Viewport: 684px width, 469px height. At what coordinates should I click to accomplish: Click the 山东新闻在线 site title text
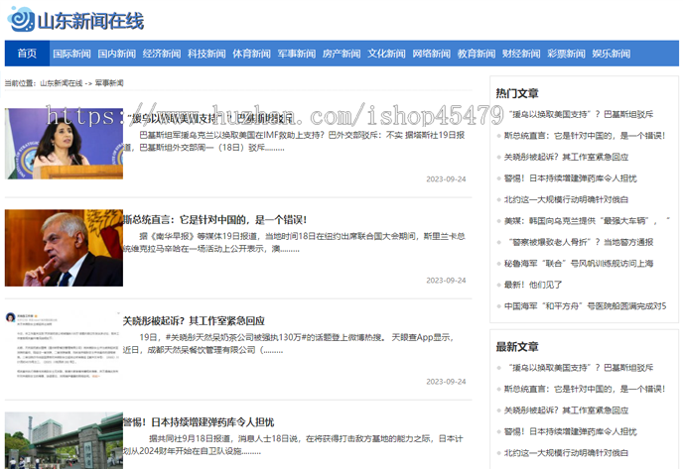90,21
